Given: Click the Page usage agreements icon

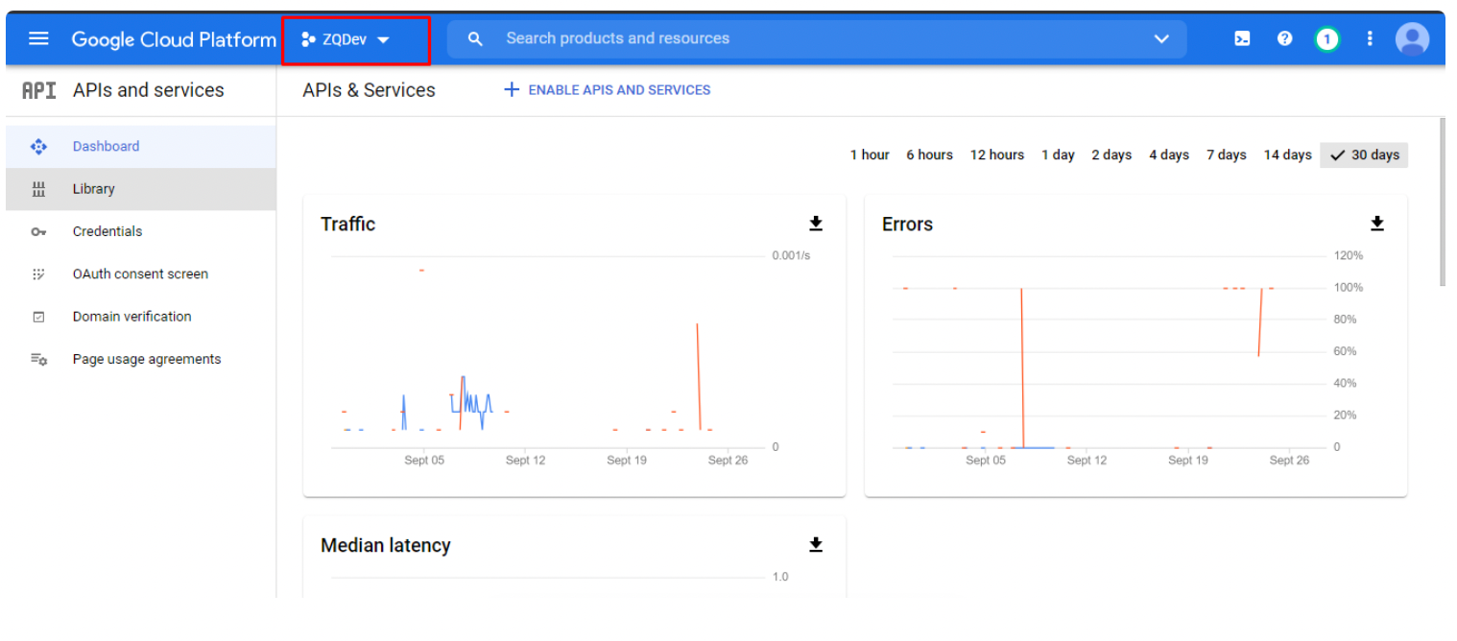Looking at the screenshot, I should click(38, 360).
